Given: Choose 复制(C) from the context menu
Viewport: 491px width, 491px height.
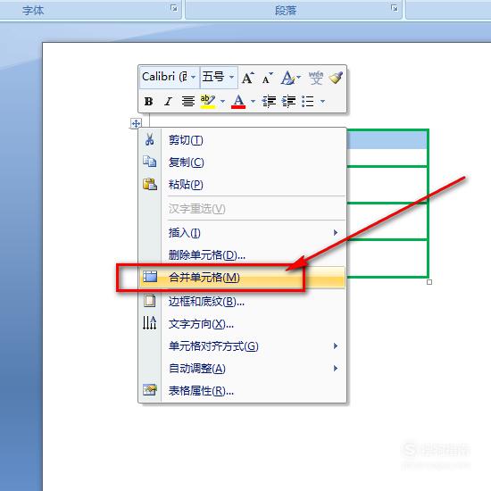Looking at the screenshot, I should pyautogui.click(x=242, y=162).
